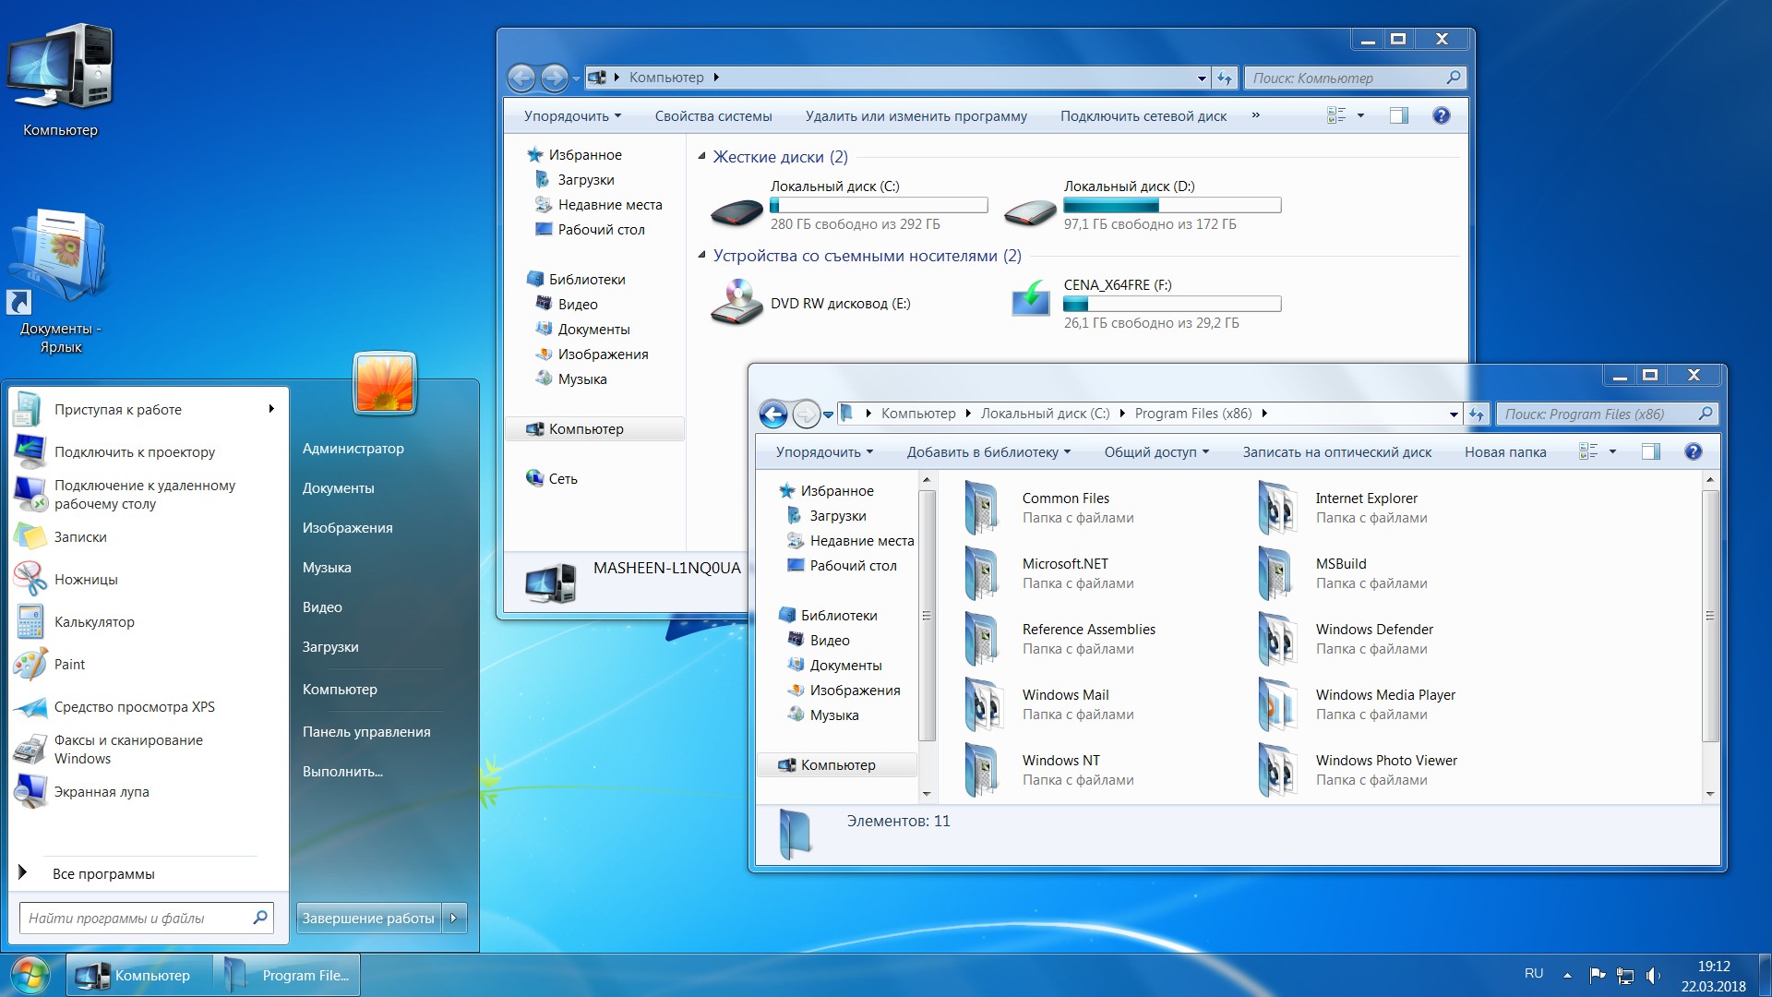Open Калькулятор from the Start menu list
This screenshot has height=997, width=1772.
click(93, 622)
